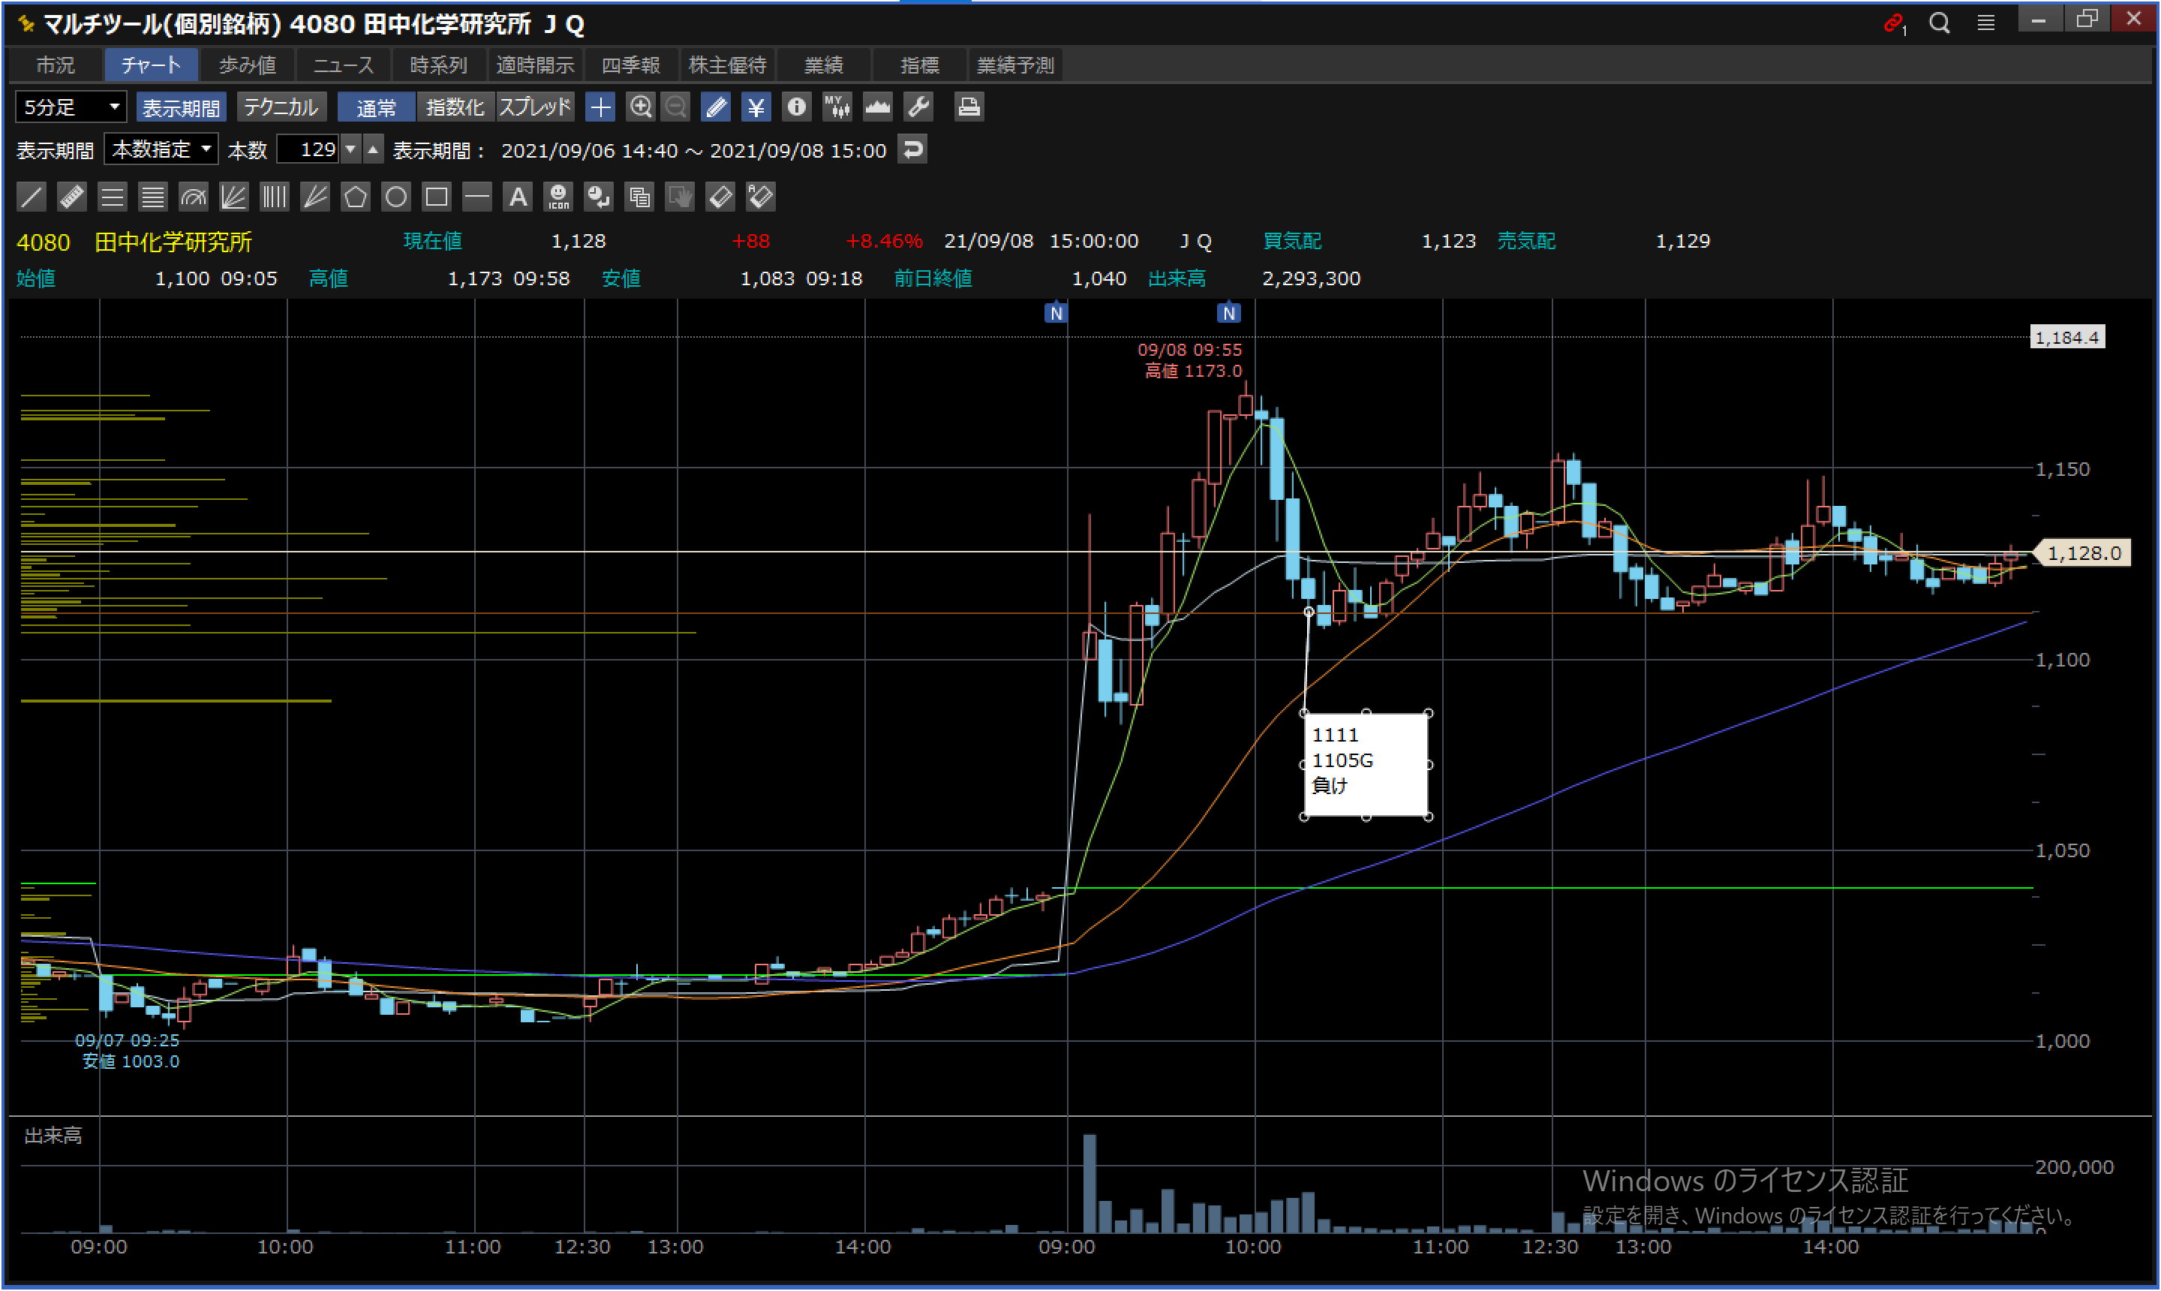2161x1291 pixels.
Task: Open the 5分足 timeframe dropdown
Action: tap(71, 107)
